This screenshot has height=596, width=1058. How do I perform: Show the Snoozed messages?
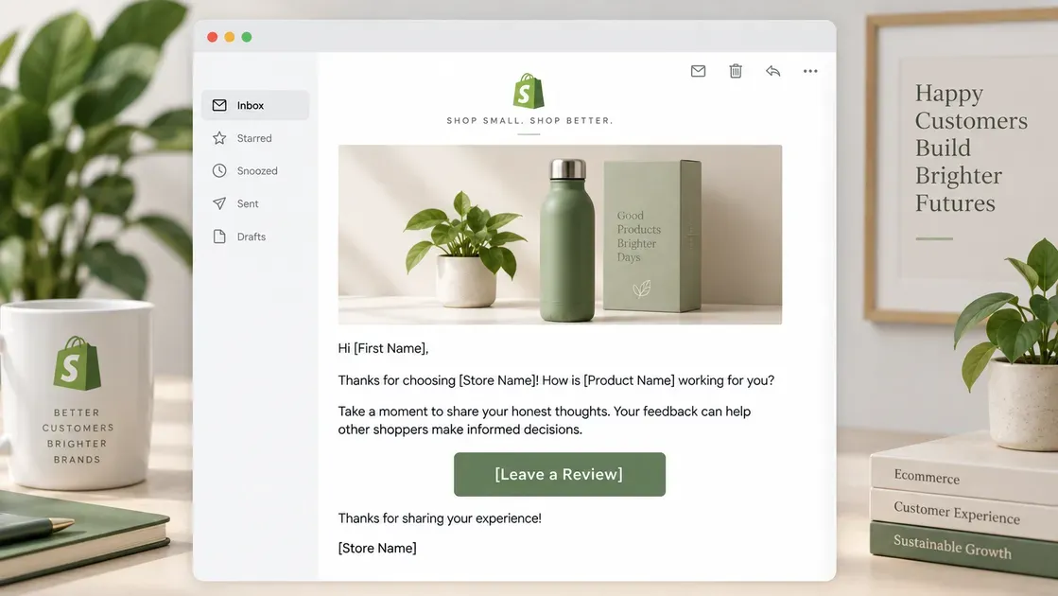click(255, 171)
